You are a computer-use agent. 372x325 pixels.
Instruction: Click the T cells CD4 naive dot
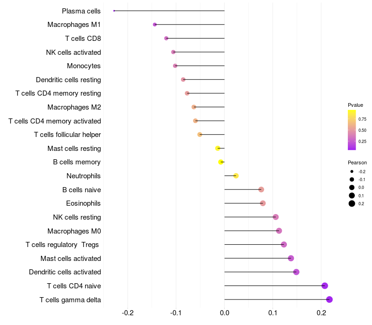pos(325,286)
